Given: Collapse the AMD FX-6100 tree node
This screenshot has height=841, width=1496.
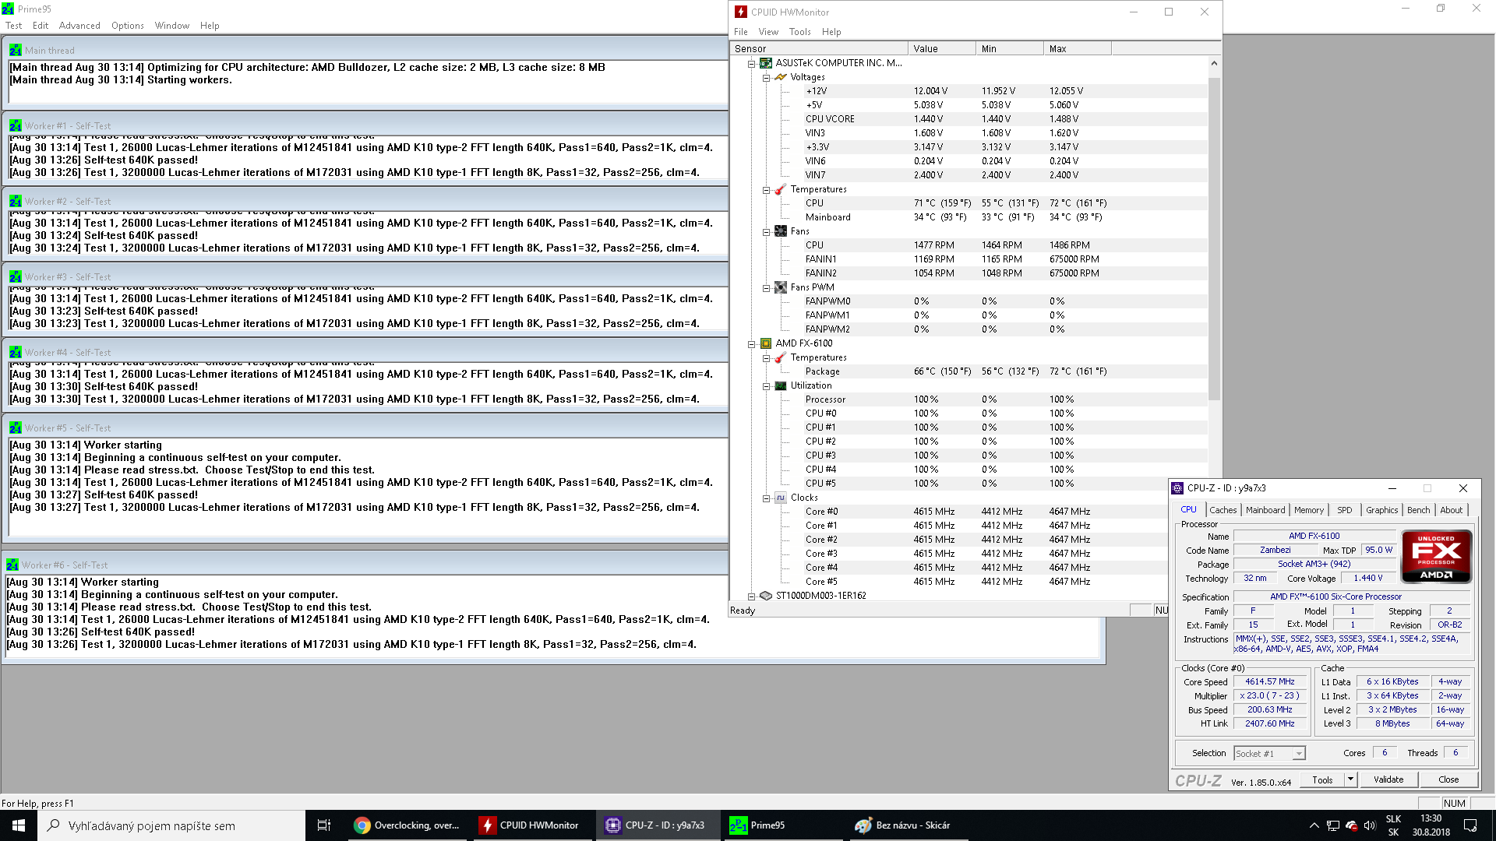Looking at the screenshot, I should click(x=752, y=343).
